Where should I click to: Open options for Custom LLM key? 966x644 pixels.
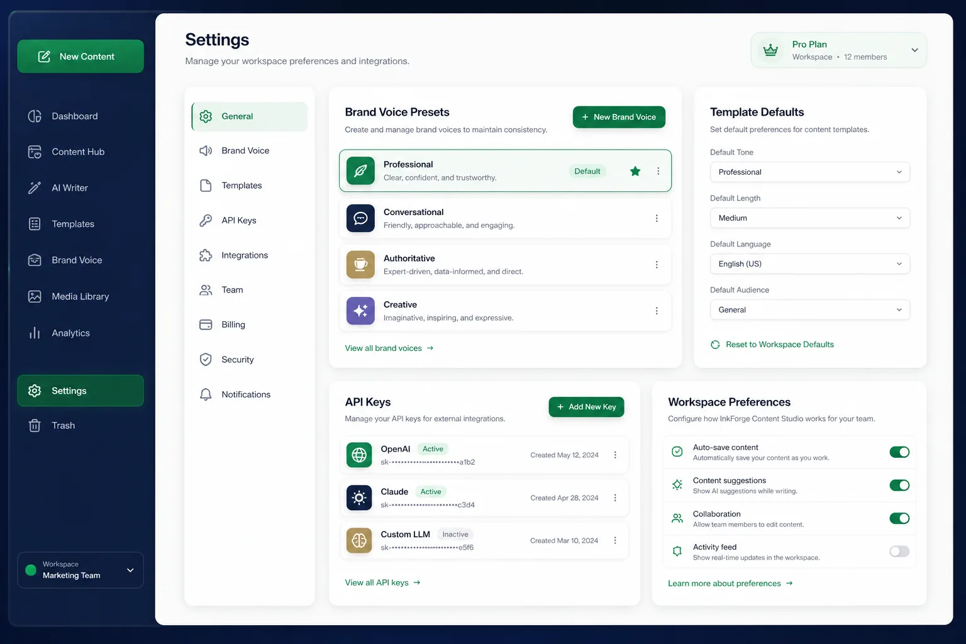615,540
